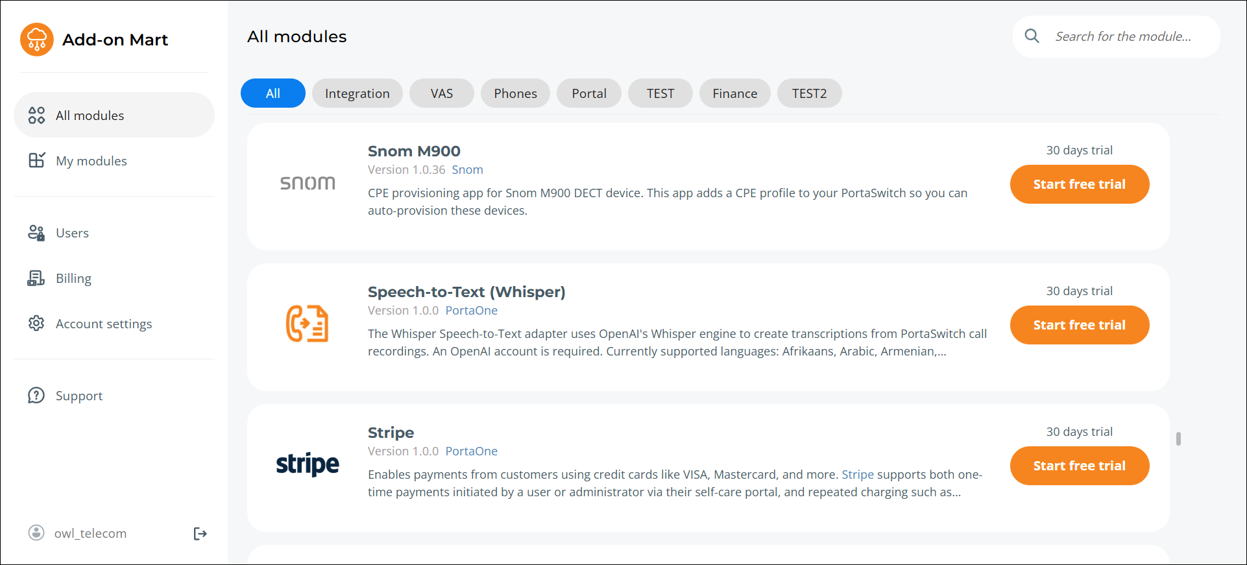Screen dimensions: 1247x565
Task: Click the Support question mark icon
Action: pos(36,395)
